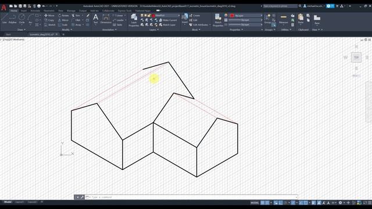
Task: Choose the Copy tool
Action: (49, 20)
